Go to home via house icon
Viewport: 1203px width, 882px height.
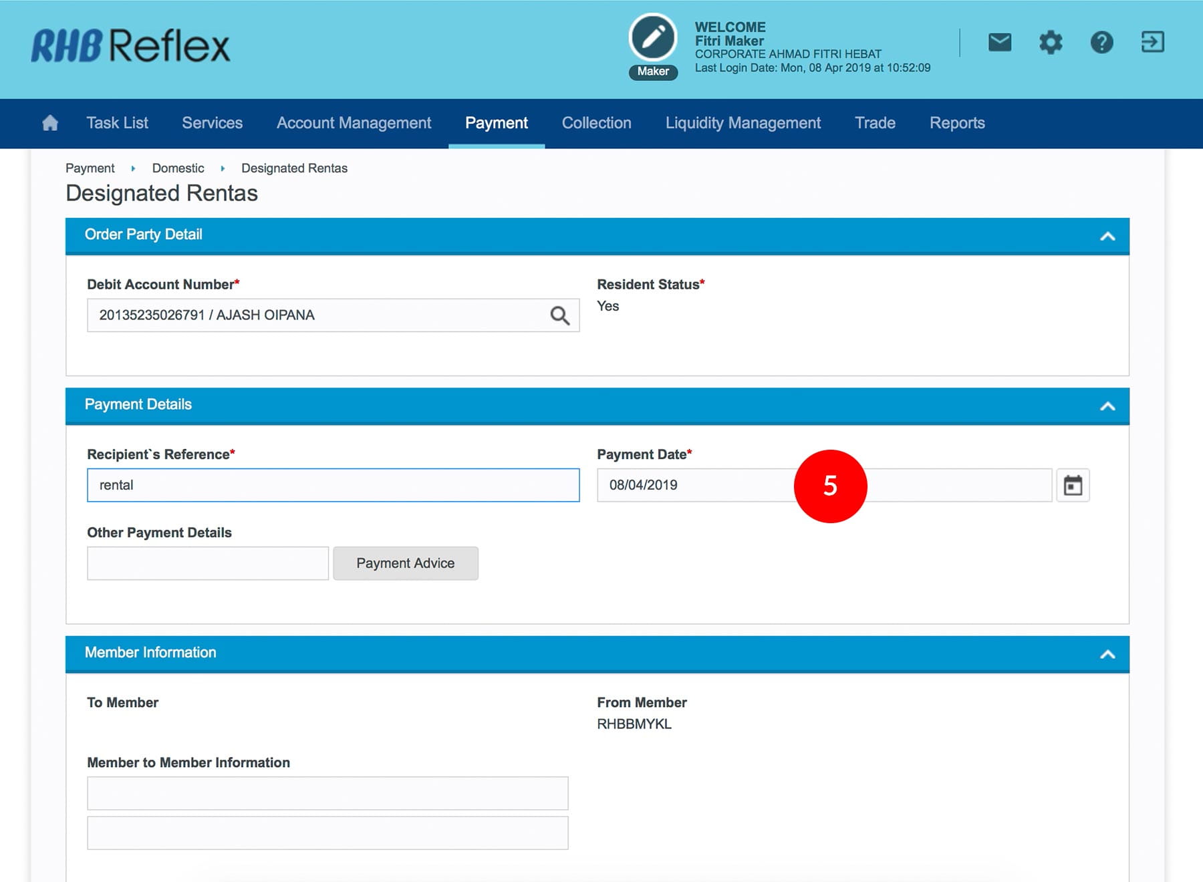tap(50, 123)
